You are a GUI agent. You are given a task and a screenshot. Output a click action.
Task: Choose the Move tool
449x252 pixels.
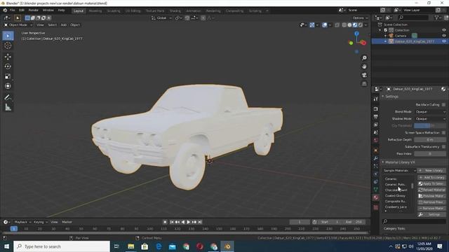tap(8, 57)
